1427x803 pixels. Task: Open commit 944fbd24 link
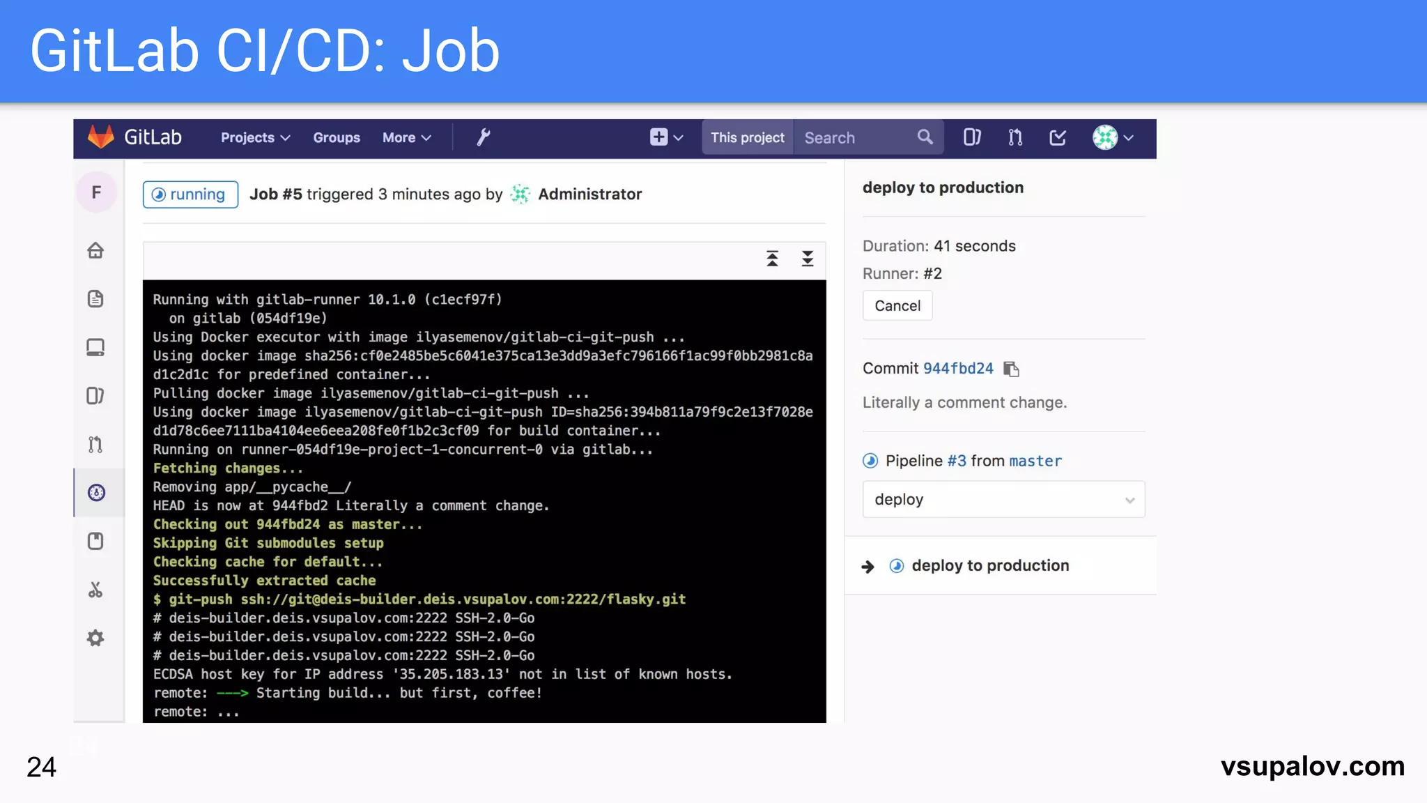pos(958,369)
